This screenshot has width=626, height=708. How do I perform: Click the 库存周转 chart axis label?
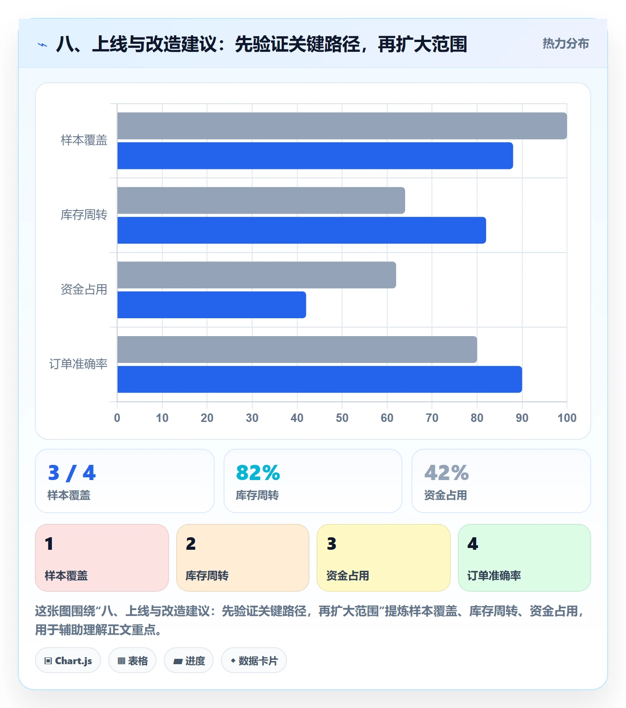pyautogui.click(x=84, y=215)
